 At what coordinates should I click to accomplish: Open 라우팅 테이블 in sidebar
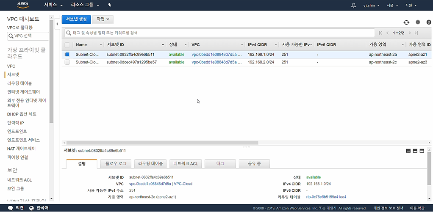pyautogui.click(x=19, y=83)
